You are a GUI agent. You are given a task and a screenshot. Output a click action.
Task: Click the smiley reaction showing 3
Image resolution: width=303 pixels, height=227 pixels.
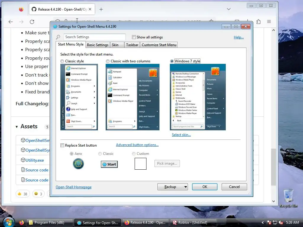click(x=38, y=194)
